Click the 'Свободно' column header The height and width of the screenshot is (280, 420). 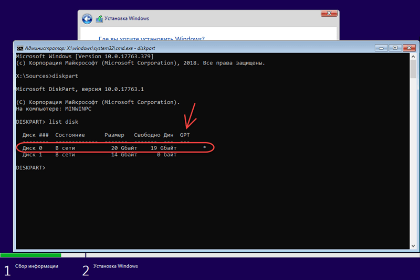147,135
